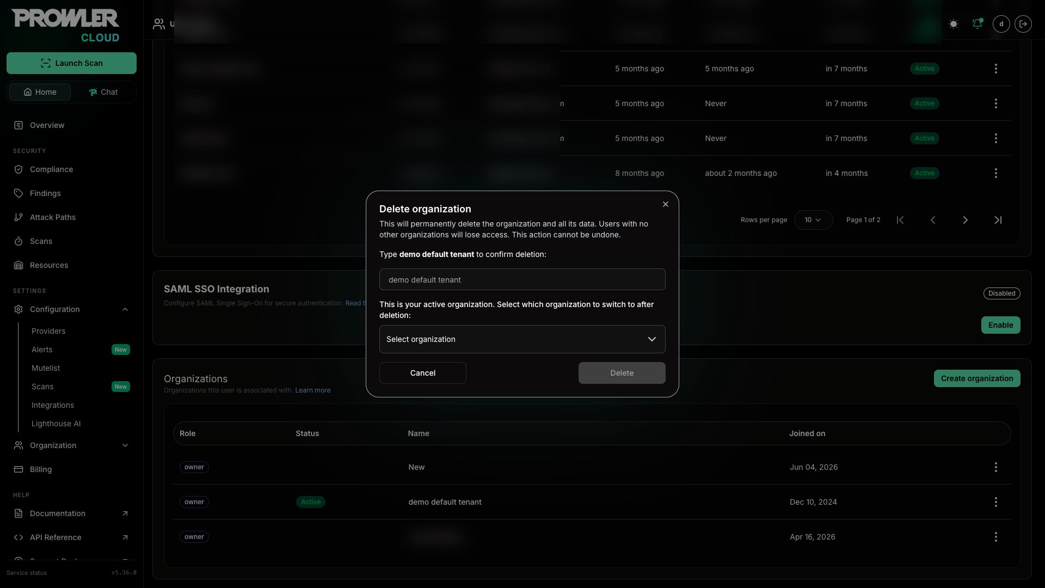Click the sign out icon
Image resolution: width=1045 pixels, height=588 pixels.
coord(1023,24)
